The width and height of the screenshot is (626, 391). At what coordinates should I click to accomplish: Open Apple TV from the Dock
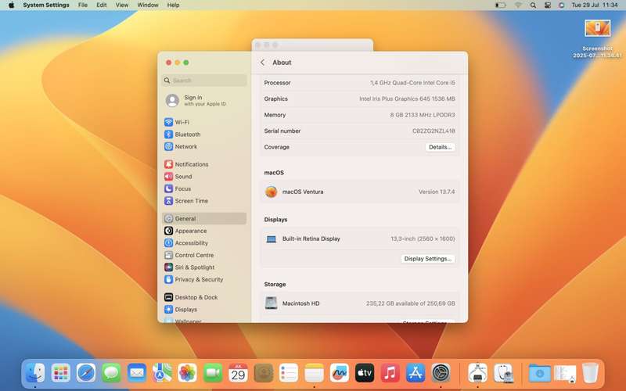click(365, 373)
